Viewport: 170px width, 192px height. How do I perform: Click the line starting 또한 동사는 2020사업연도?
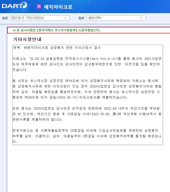coord(86,109)
